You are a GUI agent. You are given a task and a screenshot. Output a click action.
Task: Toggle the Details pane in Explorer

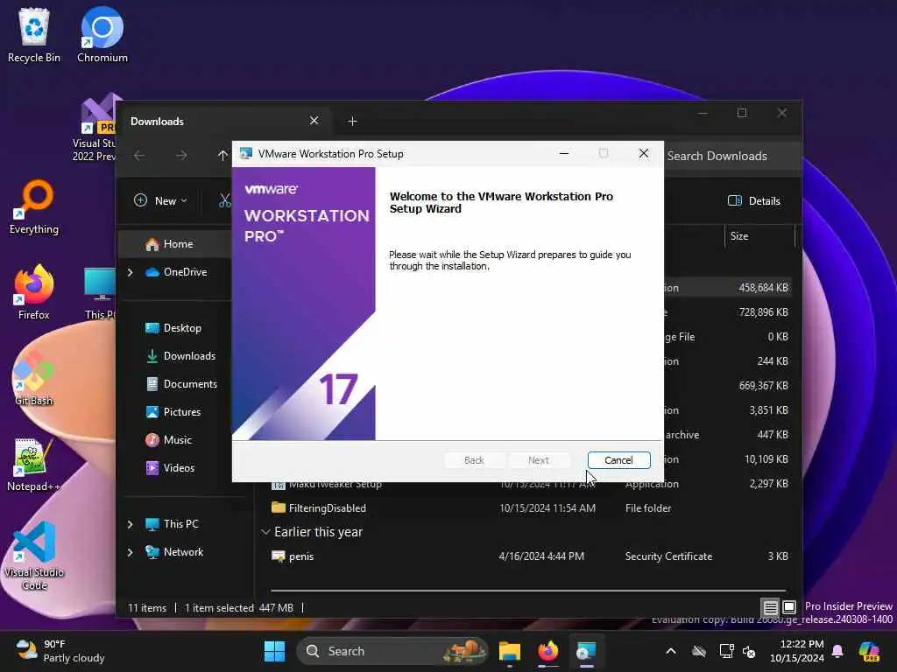click(x=754, y=200)
